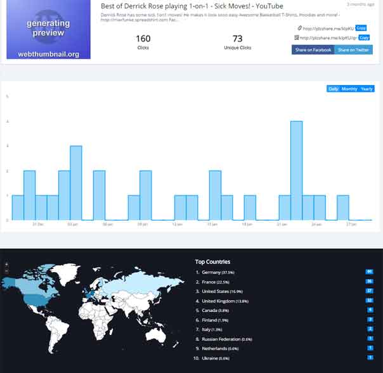Select Russian Federation row in Top Countries
Image resolution: width=383 pixels, height=373 pixels.
click(224, 339)
